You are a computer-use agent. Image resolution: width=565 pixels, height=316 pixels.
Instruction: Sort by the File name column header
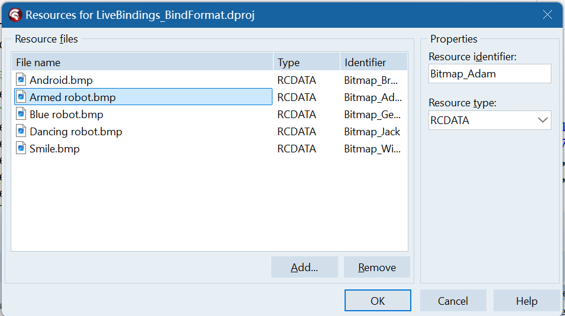click(142, 62)
